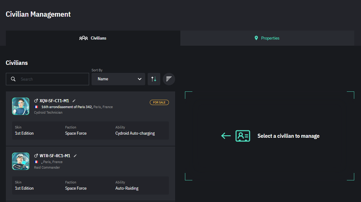Click the magnifying glass search icon
The height and width of the screenshot is (202, 361).
tap(13, 79)
